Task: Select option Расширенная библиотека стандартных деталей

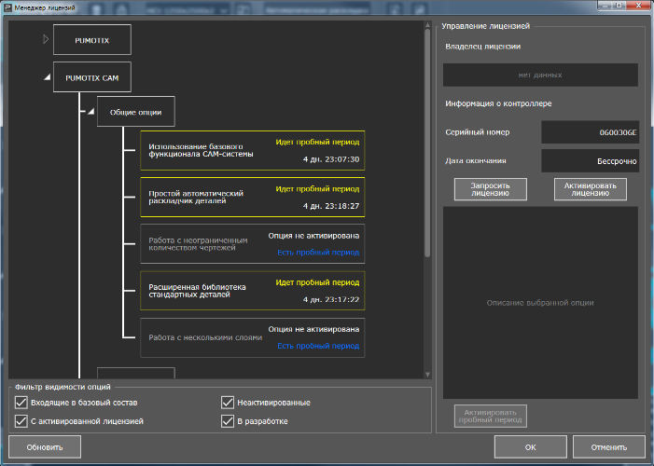Action: [x=253, y=291]
